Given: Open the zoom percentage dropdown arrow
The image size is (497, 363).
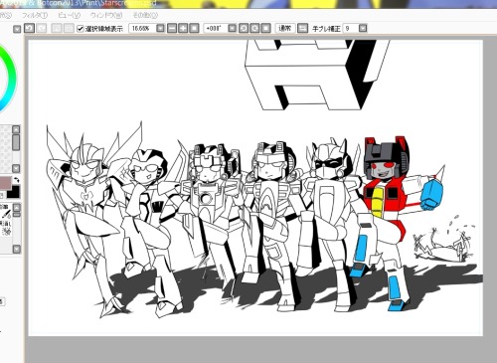Looking at the screenshot, I should tap(160, 28).
